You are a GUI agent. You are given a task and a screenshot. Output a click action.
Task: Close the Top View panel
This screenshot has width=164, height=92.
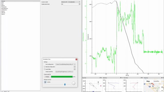(x=101, y=78)
